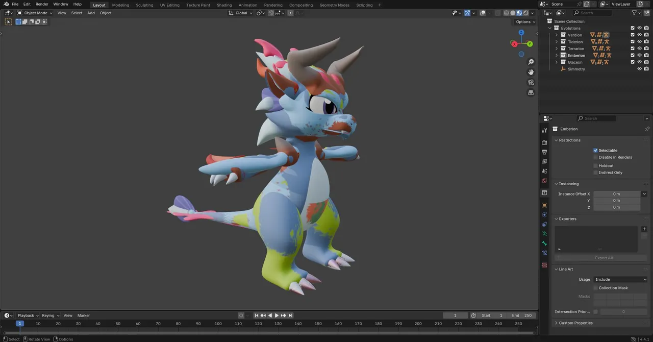Disable Glaceon collection in renders
Viewport: 653px width, 342px height.
(x=646, y=62)
